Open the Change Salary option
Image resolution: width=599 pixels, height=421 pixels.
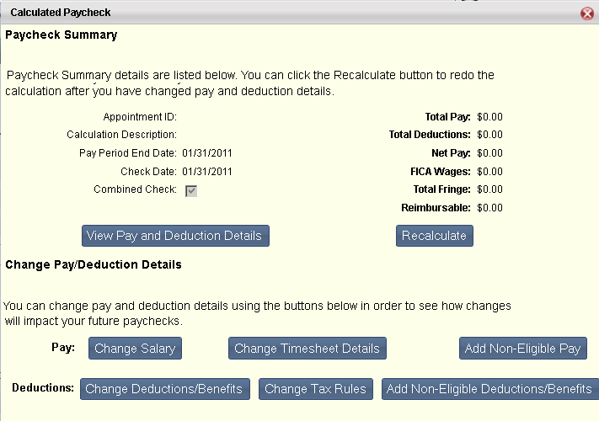135,349
